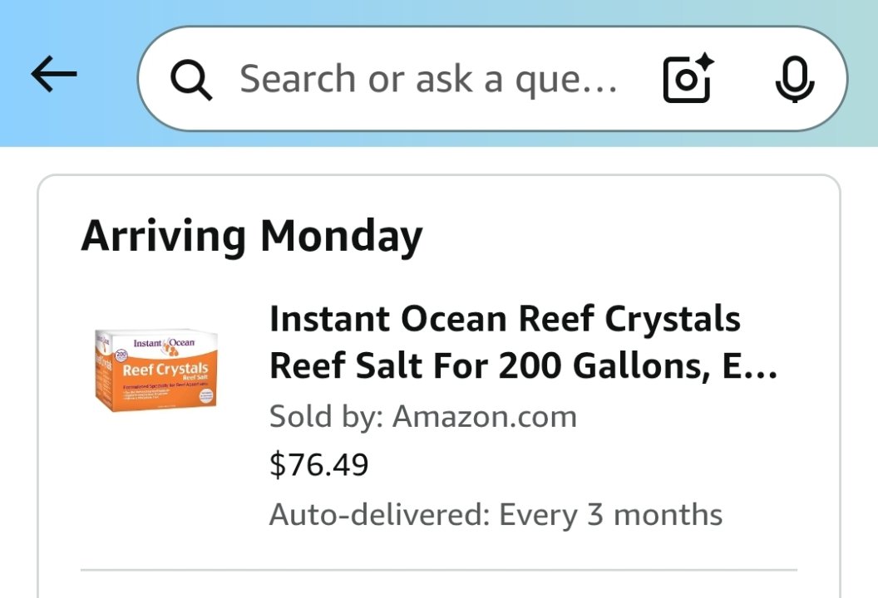Click the "Reef Salt For 200 Gallons" title line
This screenshot has width=878, height=598.
[524, 365]
